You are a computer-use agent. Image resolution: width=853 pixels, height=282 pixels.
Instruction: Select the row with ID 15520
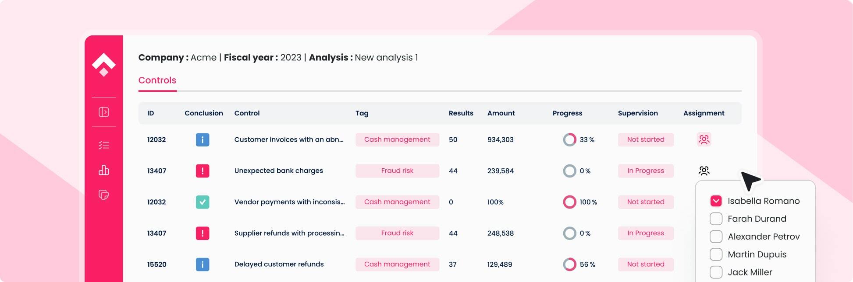pyautogui.click(x=156, y=265)
